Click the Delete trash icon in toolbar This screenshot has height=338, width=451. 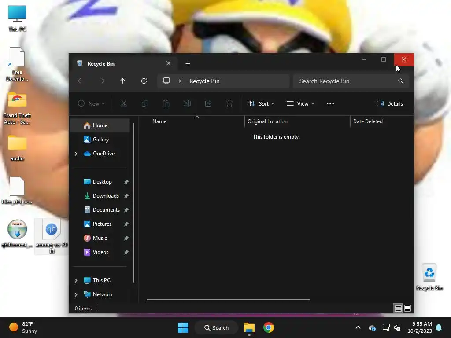coord(229,103)
